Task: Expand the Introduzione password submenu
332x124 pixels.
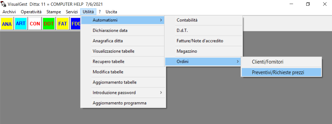Action: (161, 93)
